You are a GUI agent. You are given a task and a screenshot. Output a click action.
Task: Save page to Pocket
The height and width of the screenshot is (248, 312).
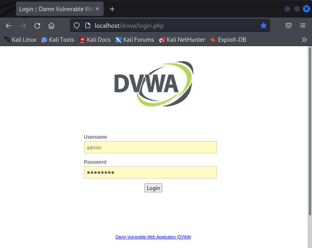[x=289, y=25]
